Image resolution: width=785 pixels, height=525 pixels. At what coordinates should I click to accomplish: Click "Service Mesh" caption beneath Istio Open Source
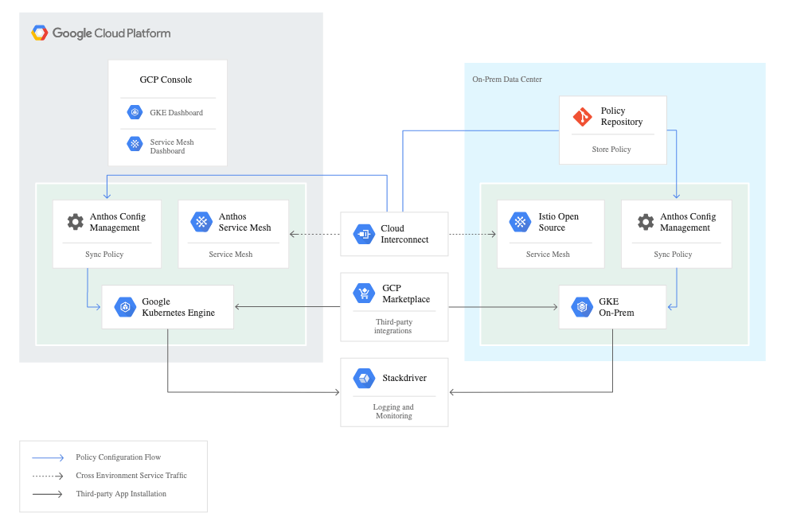pos(548,254)
